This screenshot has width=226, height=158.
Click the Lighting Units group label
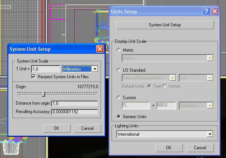[x=127, y=126]
